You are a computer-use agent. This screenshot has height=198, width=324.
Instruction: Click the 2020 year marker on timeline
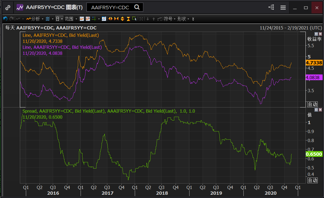pyautogui.click(x=271, y=193)
